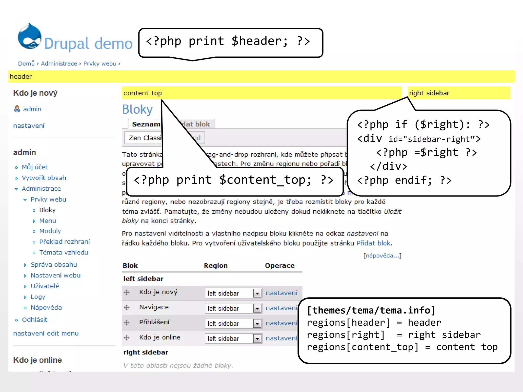The height and width of the screenshot is (392, 523).
Task: Expand the Menu submenu arrow
Action: [x=34, y=221]
